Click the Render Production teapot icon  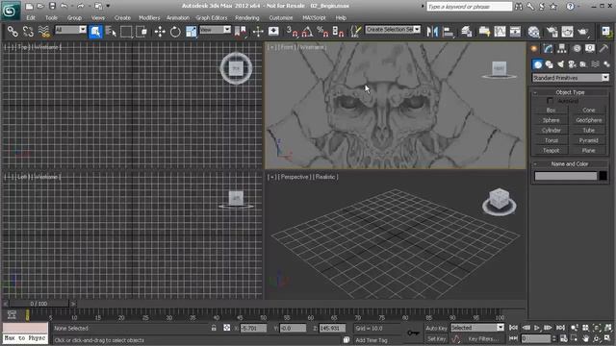coord(583,32)
